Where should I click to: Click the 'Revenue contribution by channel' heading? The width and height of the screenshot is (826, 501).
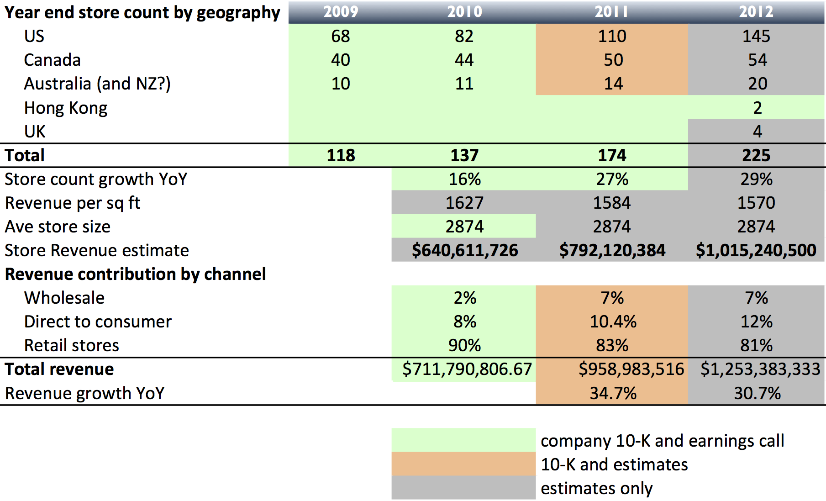[x=135, y=274]
